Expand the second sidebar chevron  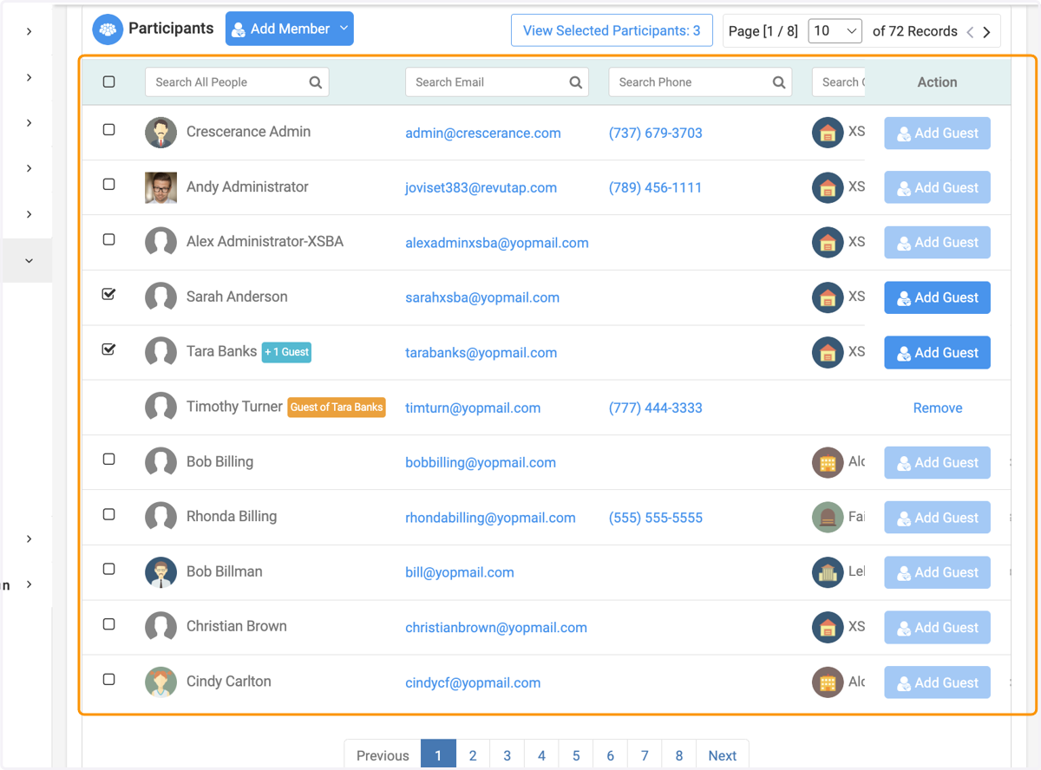pos(29,77)
